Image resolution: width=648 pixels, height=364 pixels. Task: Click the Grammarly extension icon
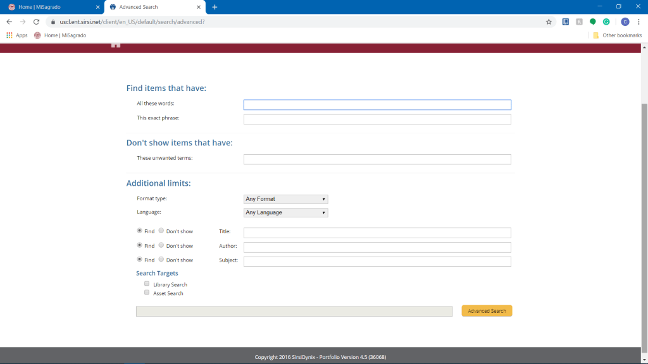(x=606, y=21)
